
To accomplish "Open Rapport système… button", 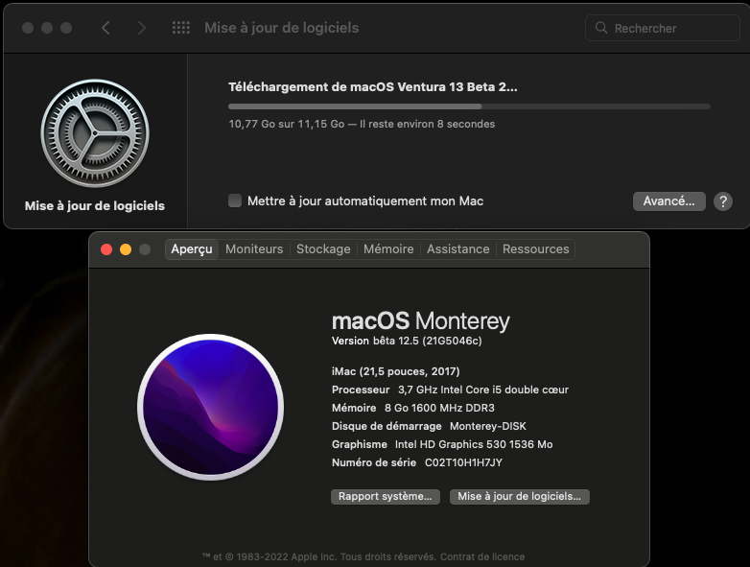I will [385, 496].
